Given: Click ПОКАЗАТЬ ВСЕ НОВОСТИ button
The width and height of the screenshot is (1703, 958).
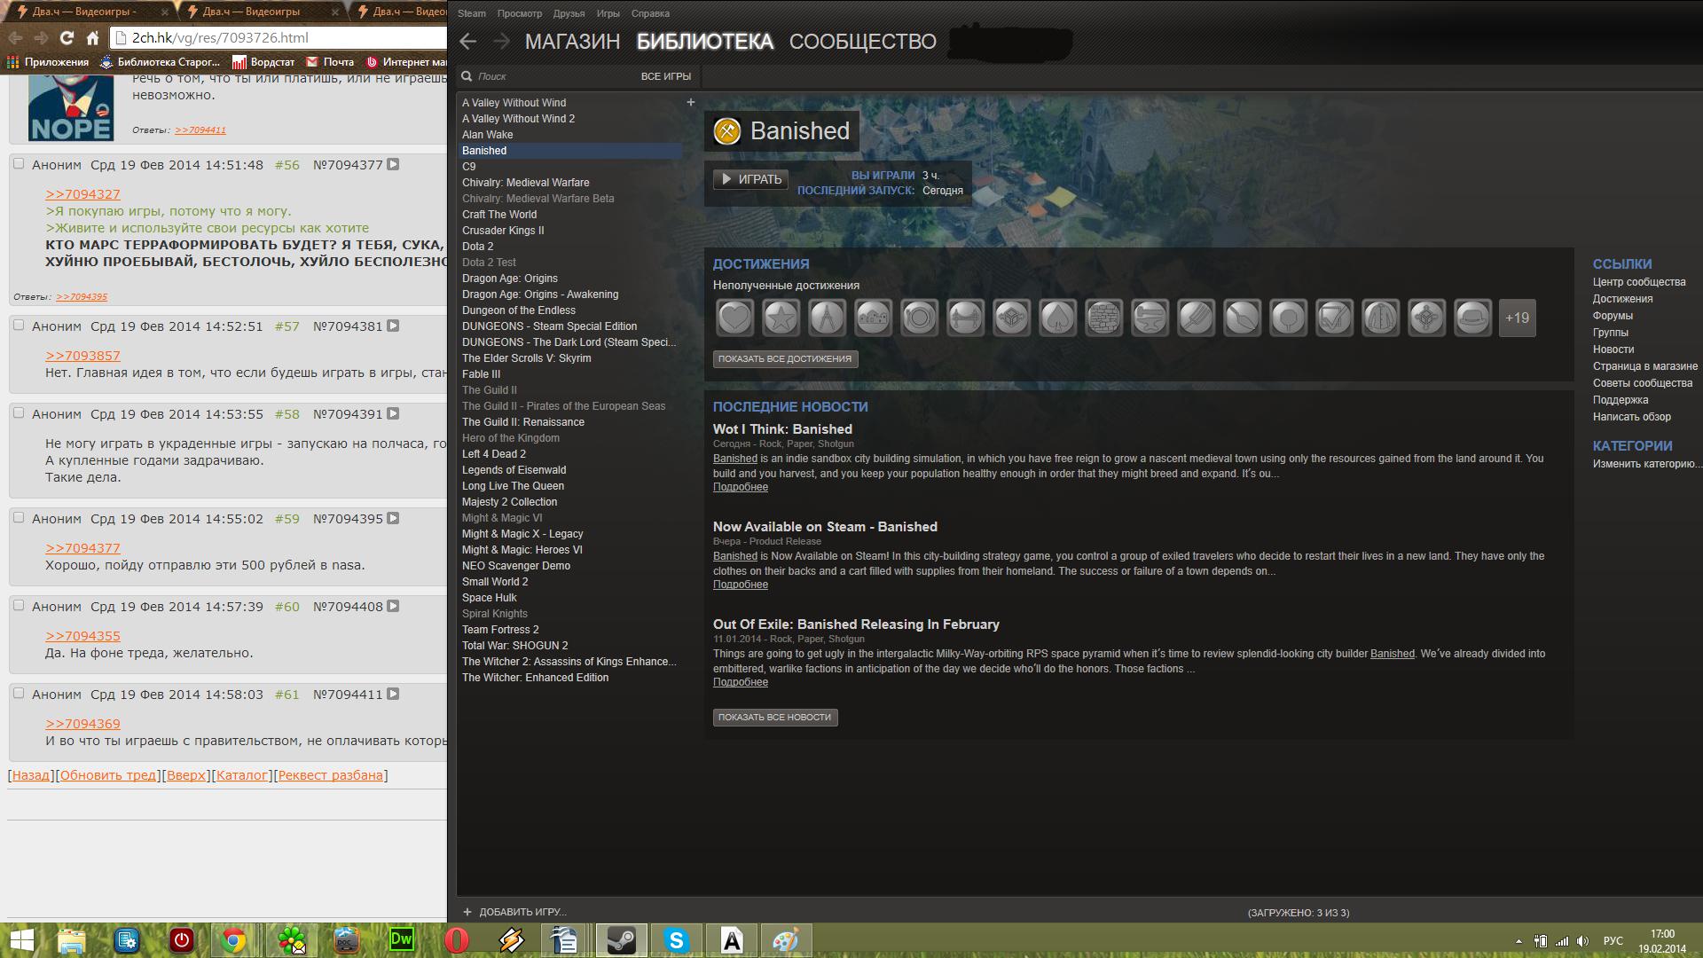Looking at the screenshot, I should coord(774,717).
